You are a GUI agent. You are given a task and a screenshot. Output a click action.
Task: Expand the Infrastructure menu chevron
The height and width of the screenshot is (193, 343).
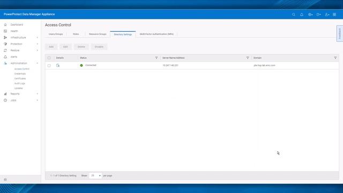tap(37, 38)
